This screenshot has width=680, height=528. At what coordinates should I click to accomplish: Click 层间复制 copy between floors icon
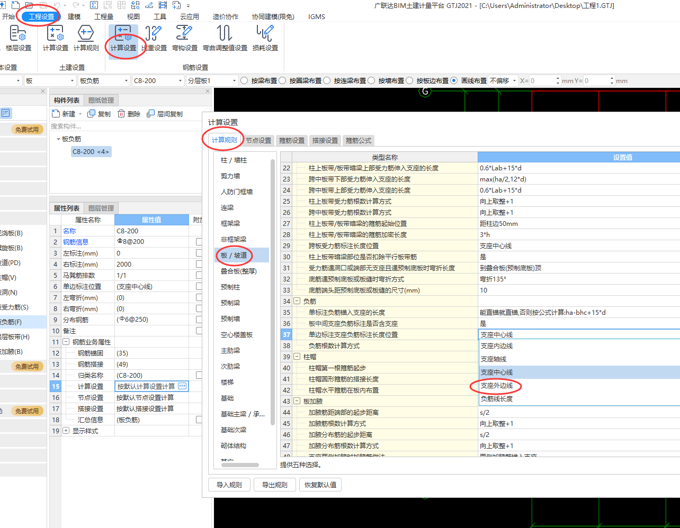151,114
